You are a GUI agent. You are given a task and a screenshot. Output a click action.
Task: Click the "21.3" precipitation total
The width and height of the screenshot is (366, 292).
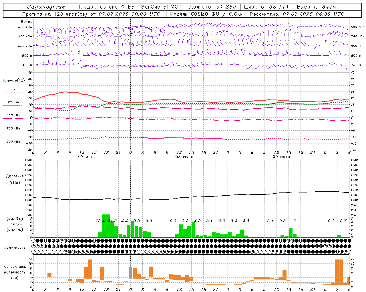pos(112,221)
